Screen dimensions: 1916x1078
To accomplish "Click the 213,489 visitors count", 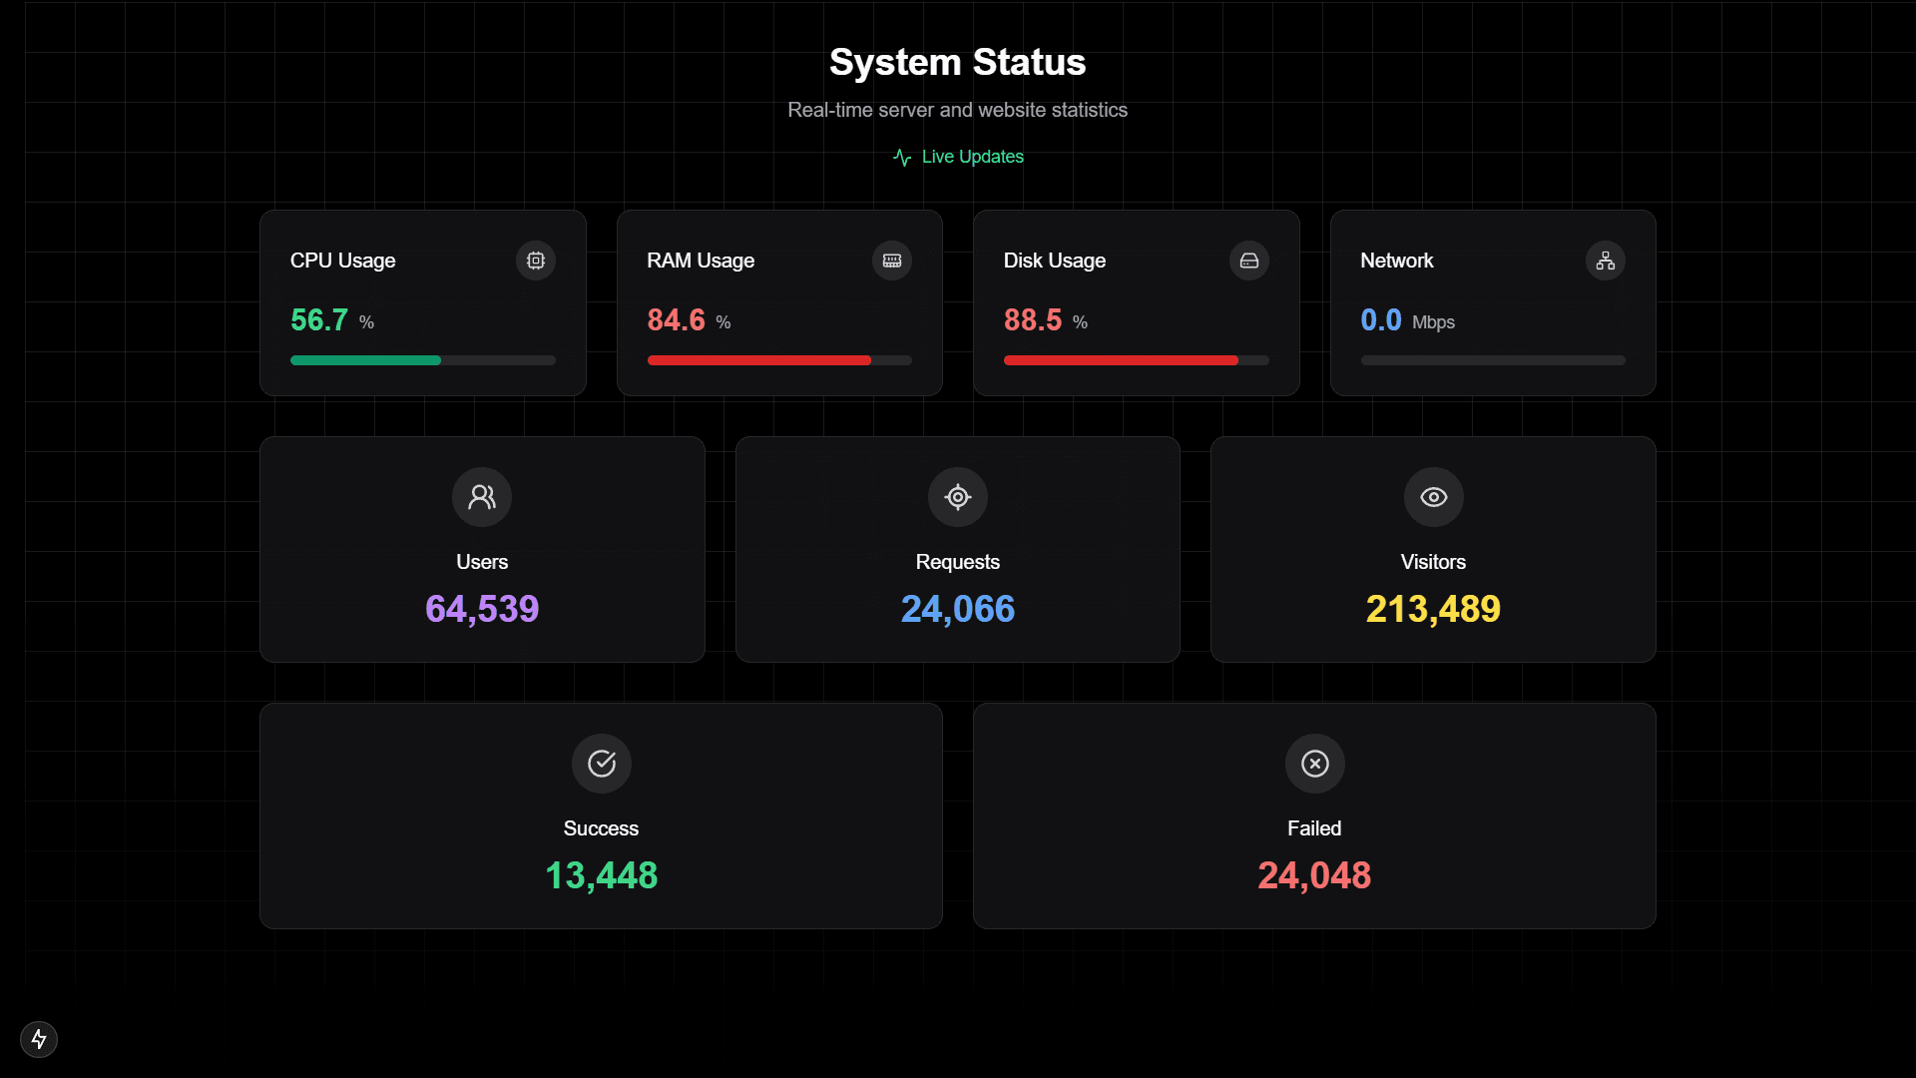I will click(1432, 609).
